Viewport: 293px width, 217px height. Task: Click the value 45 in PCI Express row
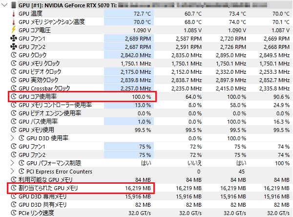coord(242,172)
